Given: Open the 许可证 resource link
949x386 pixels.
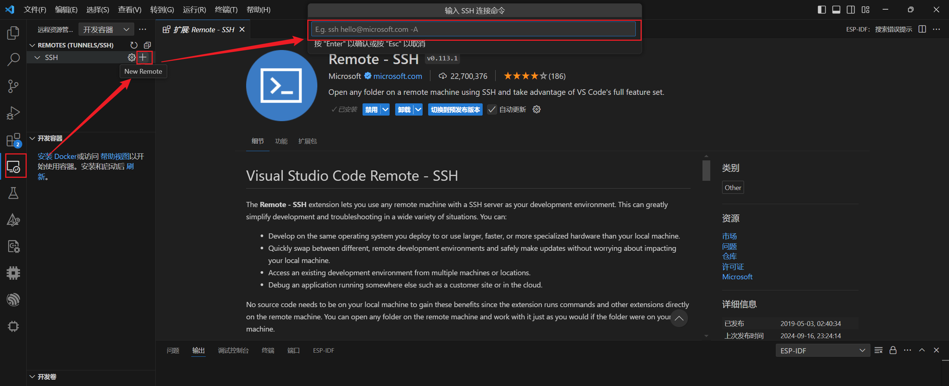Looking at the screenshot, I should point(733,267).
